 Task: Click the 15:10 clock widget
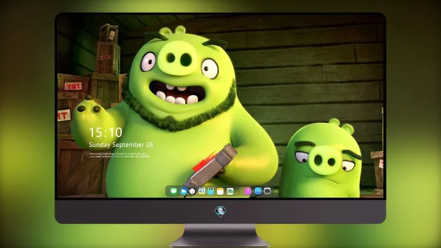pyautogui.click(x=106, y=132)
